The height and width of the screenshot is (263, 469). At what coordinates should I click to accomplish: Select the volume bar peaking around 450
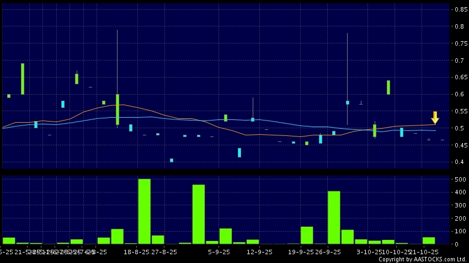pos(199,214)
